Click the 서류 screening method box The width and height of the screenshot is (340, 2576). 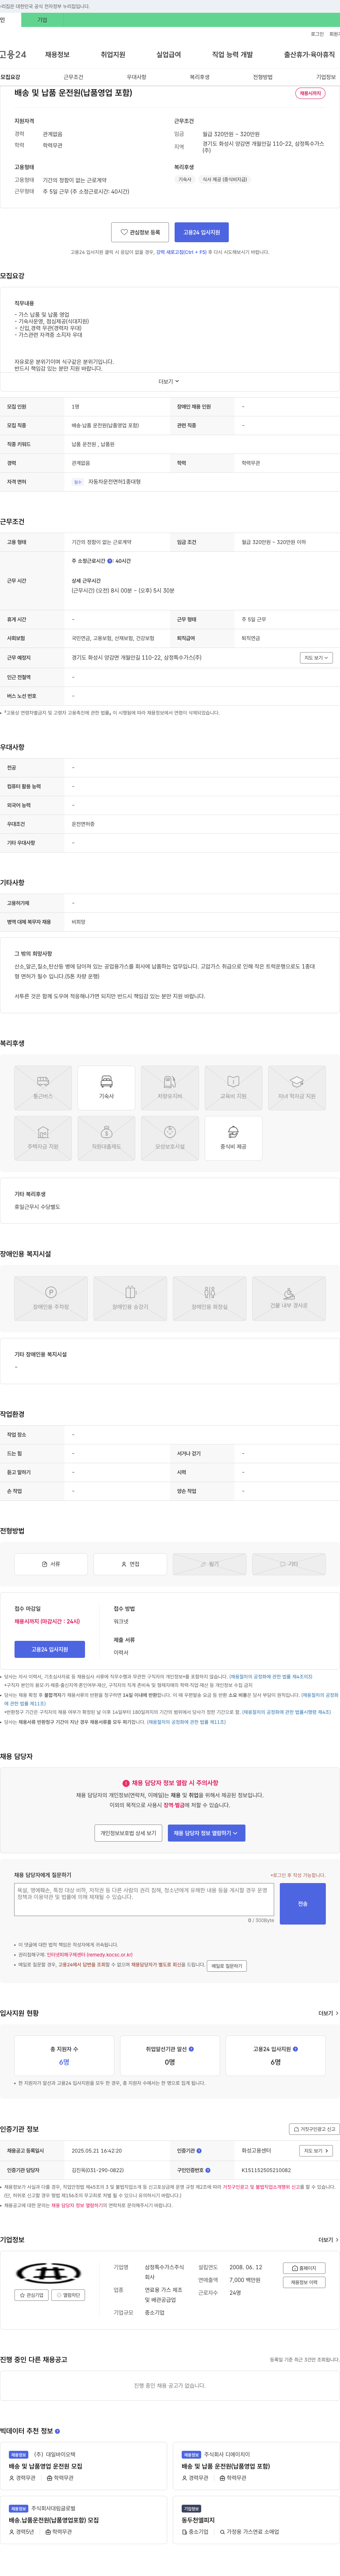pyautogui.click(x=51, y=1564)
